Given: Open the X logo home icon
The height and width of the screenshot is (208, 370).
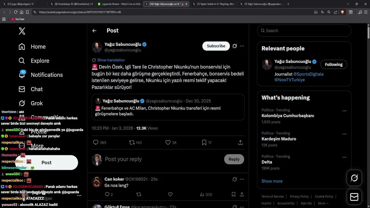Looking at the screenshot, I should click(x=22, y=31).
